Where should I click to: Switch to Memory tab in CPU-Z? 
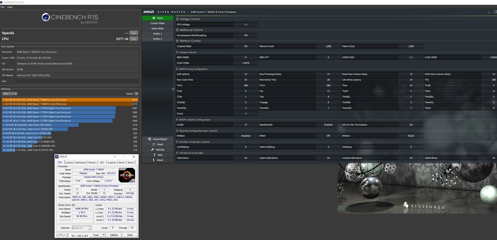(92, 162)
